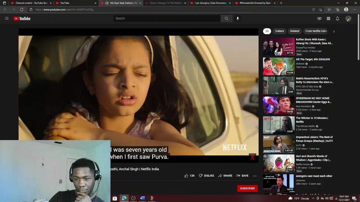
Task: Open Hit The Target, Win $300,000 thumbnail
Action: click(x=279, y=66)
